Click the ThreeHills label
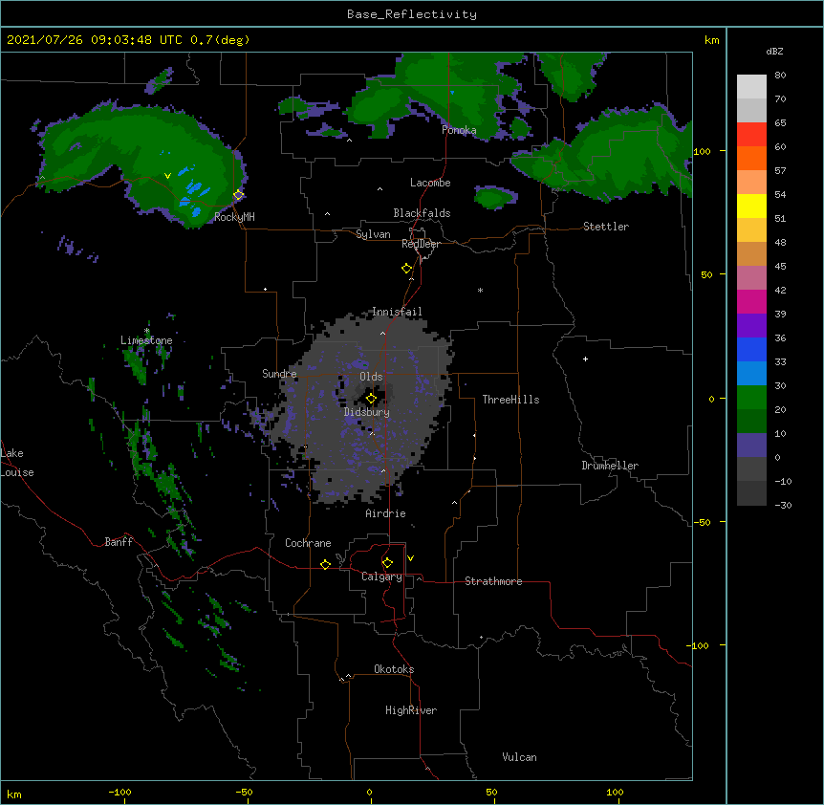Image resolution: width=824 pixels, height=805 pixels. [510, 400]
